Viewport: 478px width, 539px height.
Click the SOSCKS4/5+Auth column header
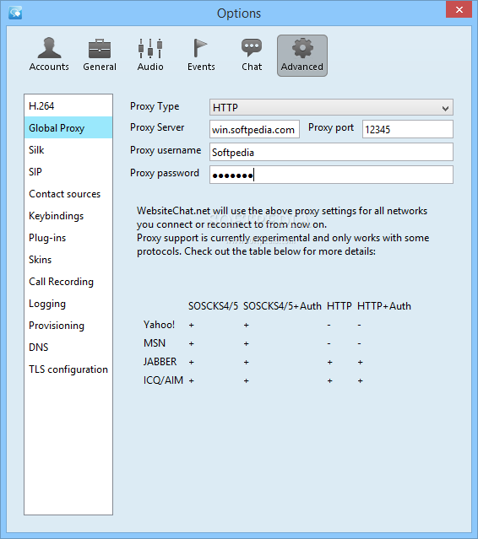(x=282, y=306)
